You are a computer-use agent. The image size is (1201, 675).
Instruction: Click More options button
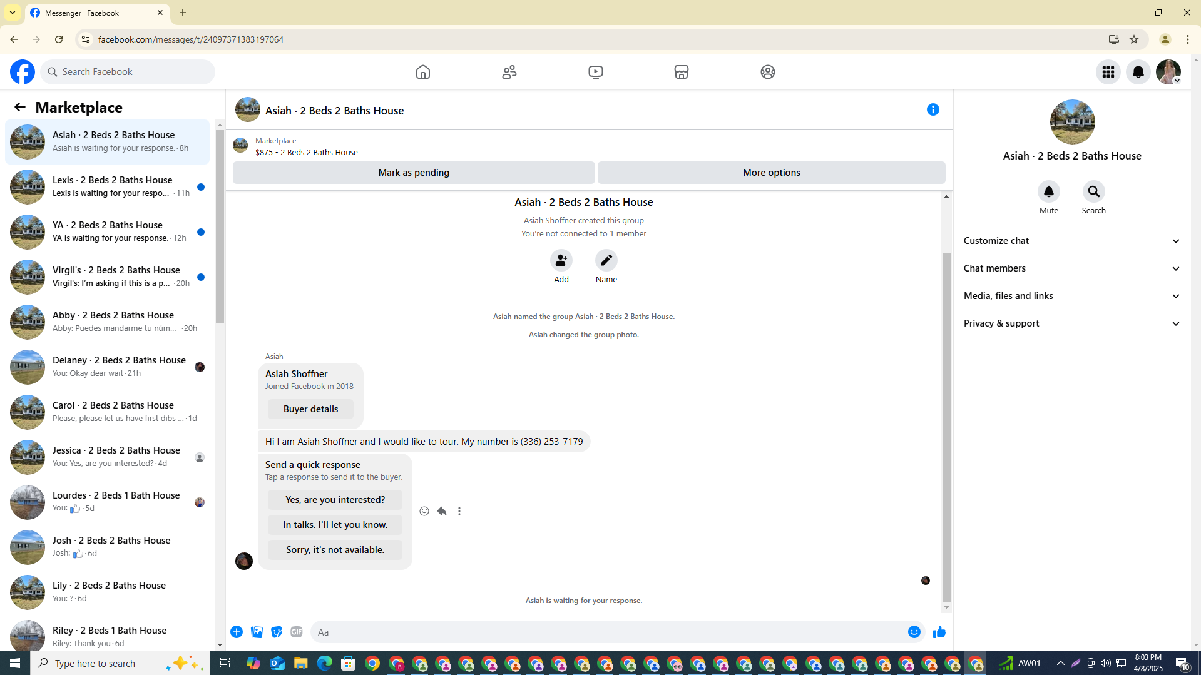click(x=771, y=173)
